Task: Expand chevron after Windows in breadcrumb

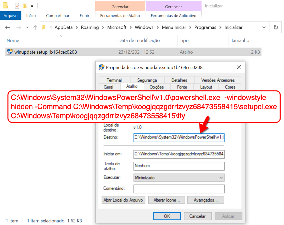Action: tap(158, 27)
